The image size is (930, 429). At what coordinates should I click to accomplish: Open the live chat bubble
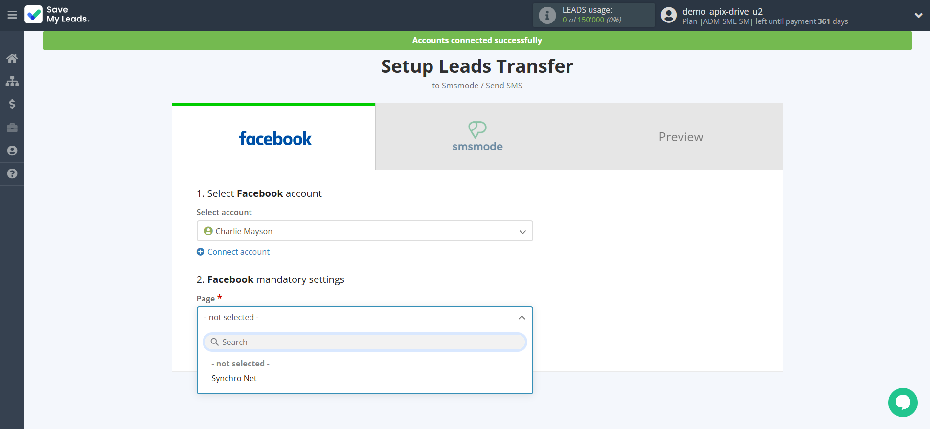903,402
